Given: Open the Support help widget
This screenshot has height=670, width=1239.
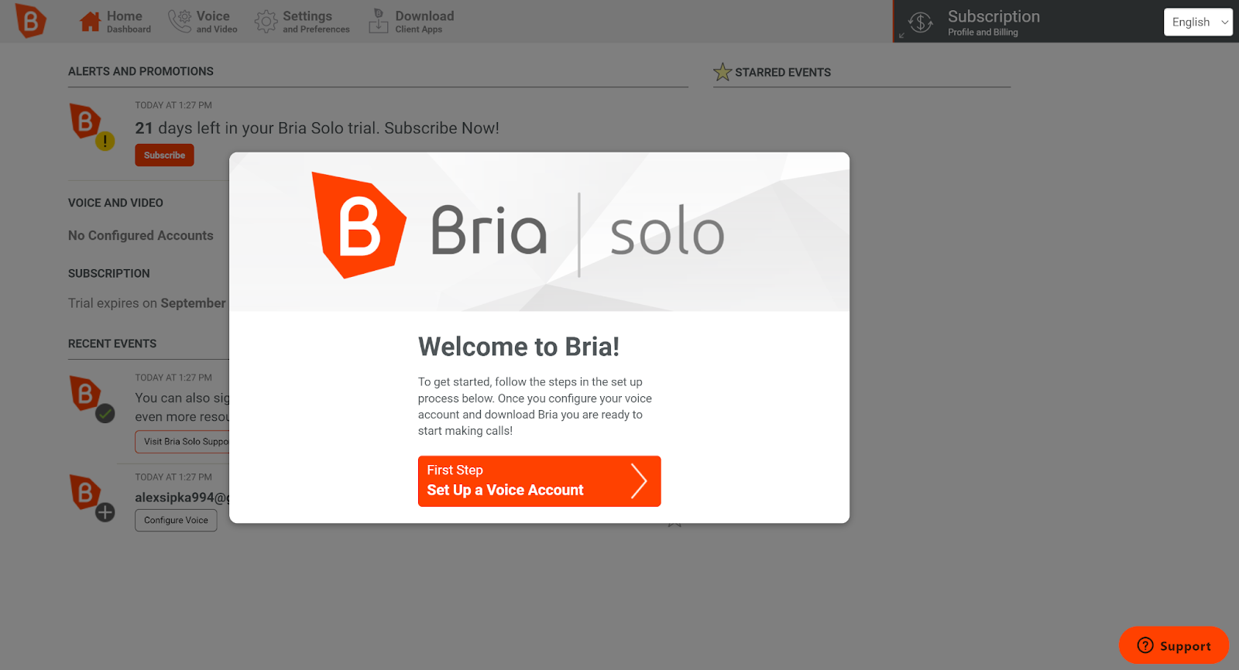Looking at the screenshot, I should [x=1173, y=645].
